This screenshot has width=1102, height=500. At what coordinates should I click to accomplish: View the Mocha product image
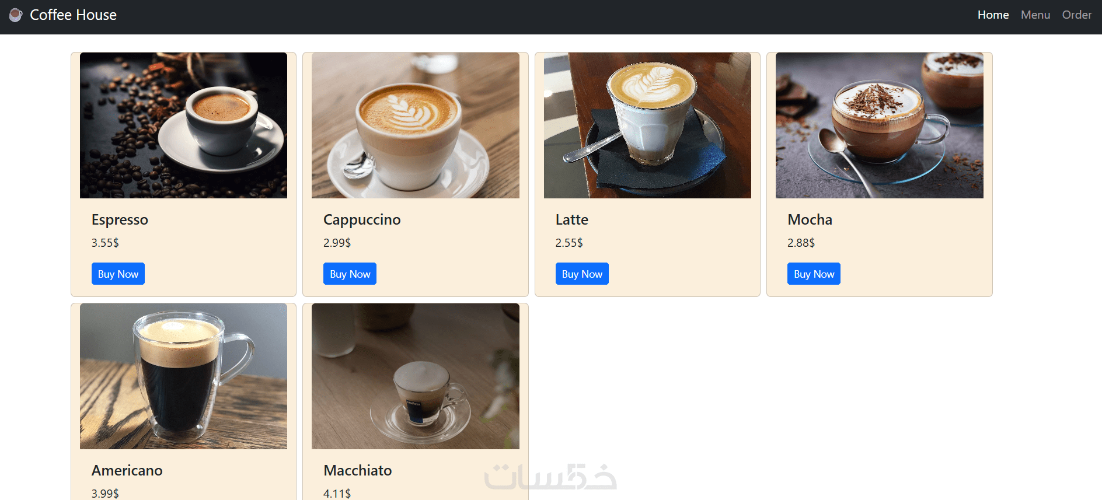[880, 125]
